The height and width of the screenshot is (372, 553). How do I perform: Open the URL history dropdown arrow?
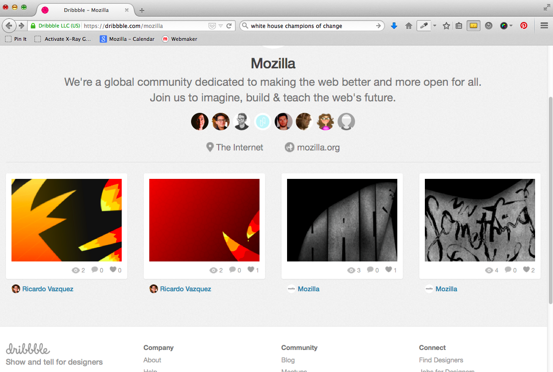[220, 26]
